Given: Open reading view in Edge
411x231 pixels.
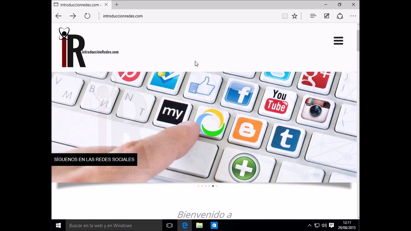Looking at the screenshot, I should coord(285,16).
